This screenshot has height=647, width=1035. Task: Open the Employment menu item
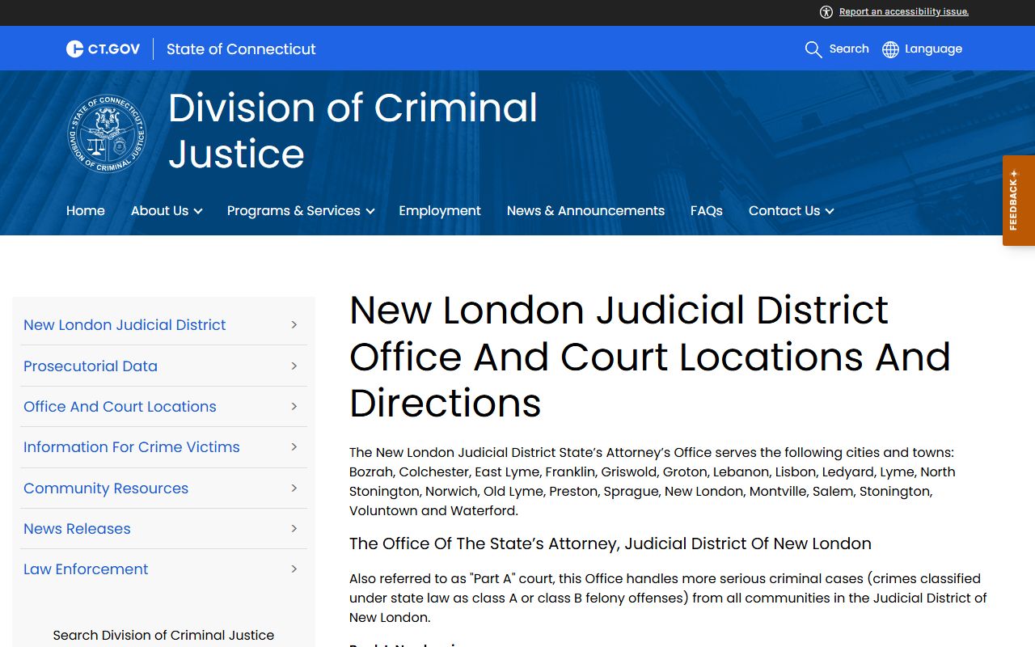point(440,211)
